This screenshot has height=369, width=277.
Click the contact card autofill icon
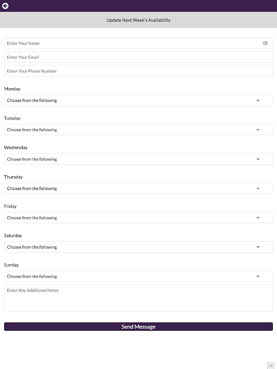coord(265,43)
